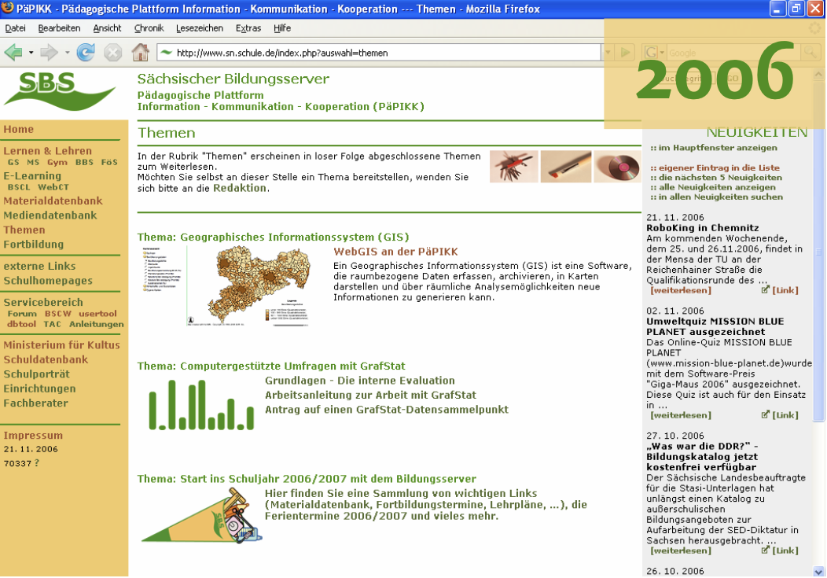Click weiterlesen under RoboKing in Chemnitz
827x578 pixels.
click(680, 290)
